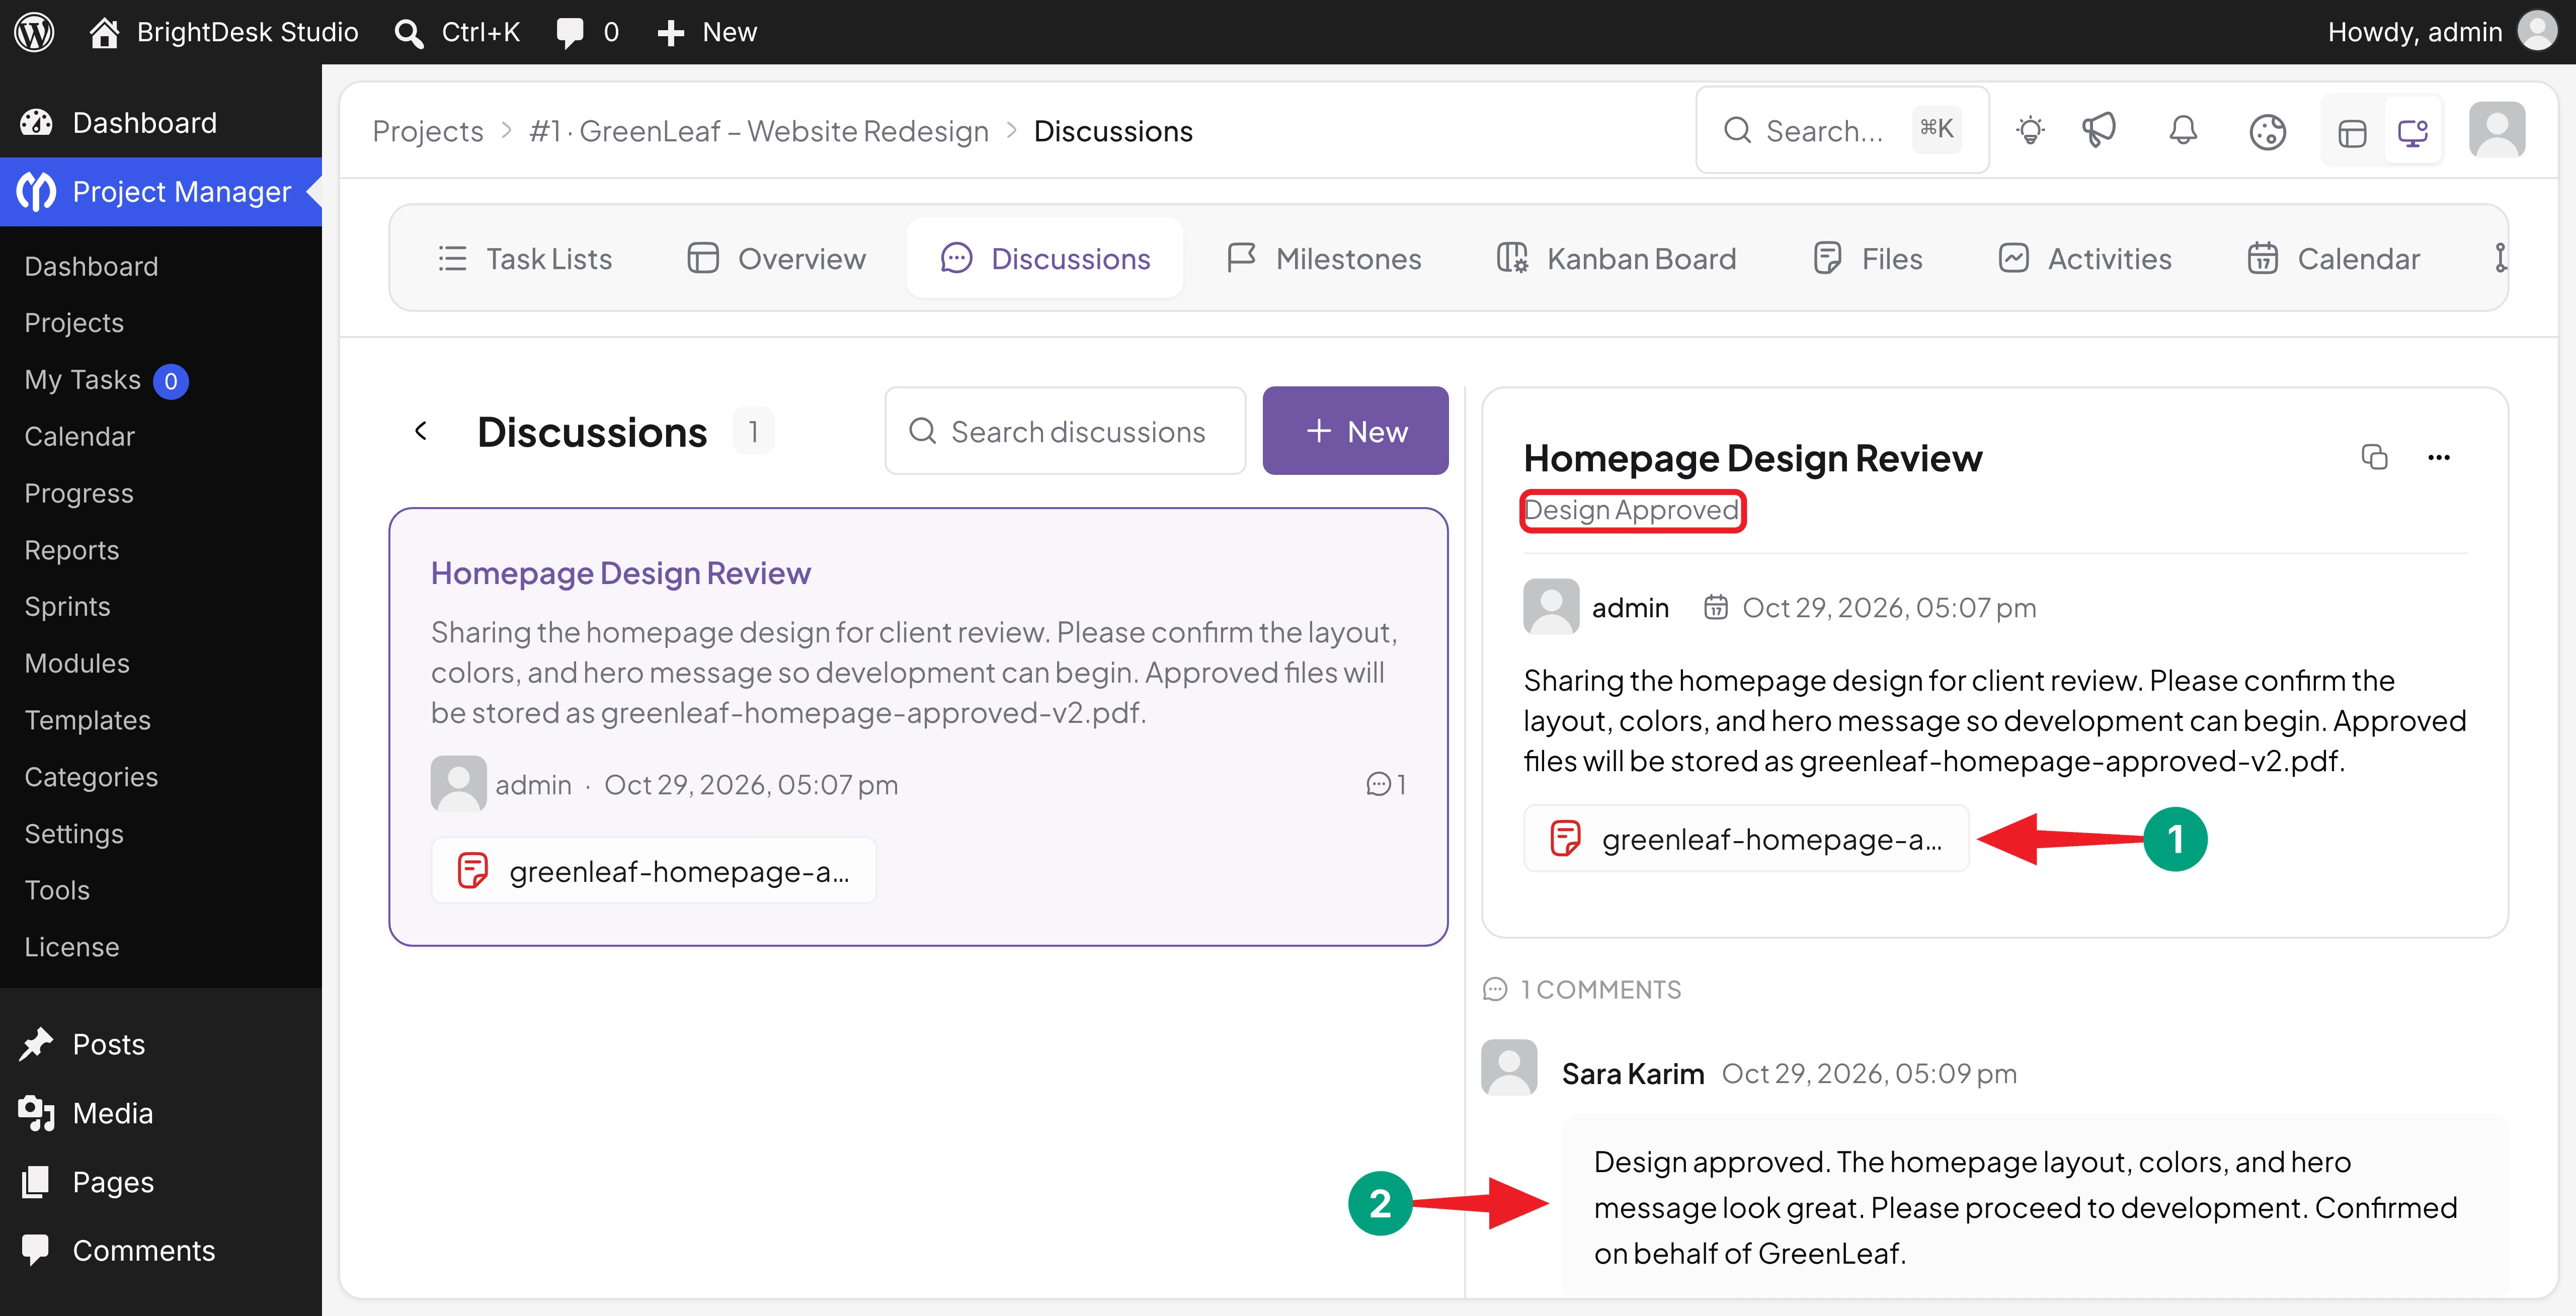Switch to the Kanban Board tab
This screenshot has width=2576, height=1316.
1616,258
